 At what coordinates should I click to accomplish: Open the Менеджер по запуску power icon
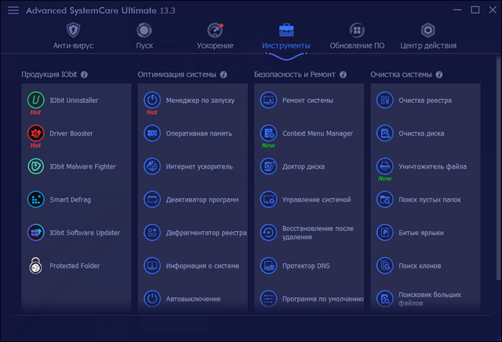tap(151, 100)
